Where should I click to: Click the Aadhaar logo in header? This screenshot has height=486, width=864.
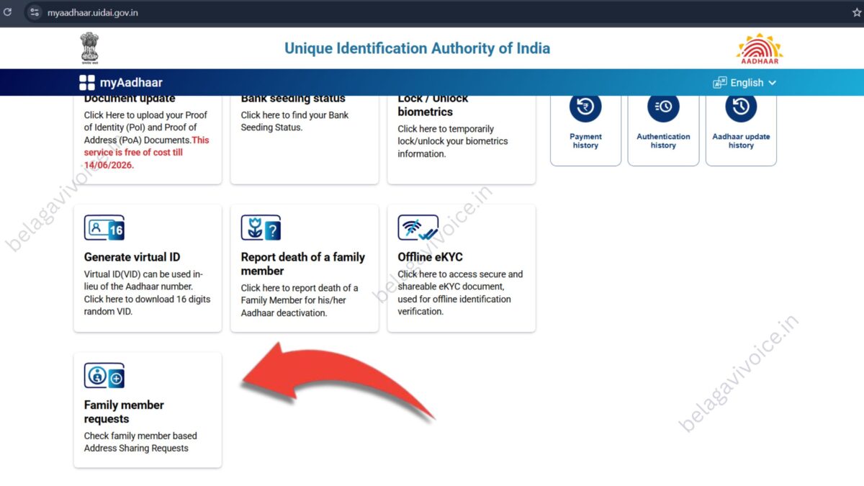(x=759, y=48)
